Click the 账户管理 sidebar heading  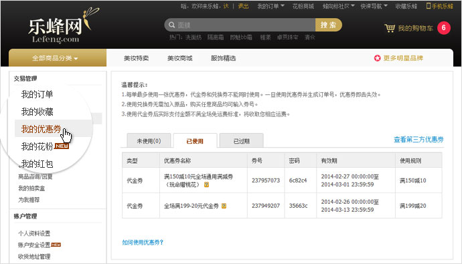tap(25, 216)
